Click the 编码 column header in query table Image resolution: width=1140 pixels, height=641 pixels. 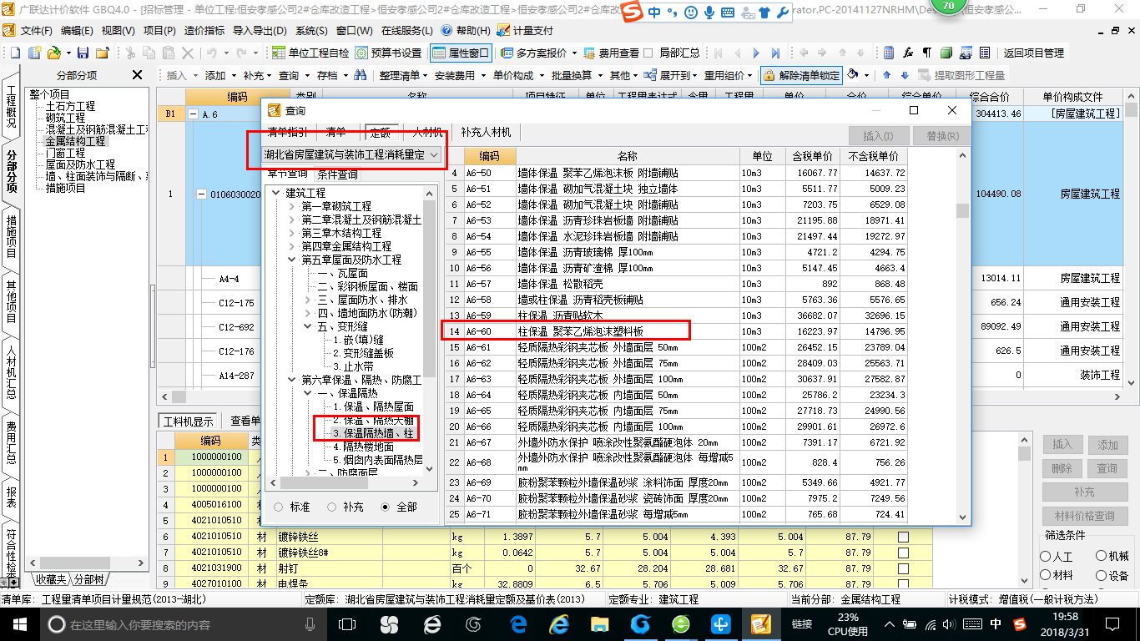point(488,156)
